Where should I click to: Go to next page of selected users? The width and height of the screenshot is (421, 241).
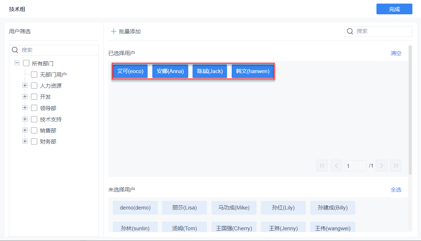(381, 165)
